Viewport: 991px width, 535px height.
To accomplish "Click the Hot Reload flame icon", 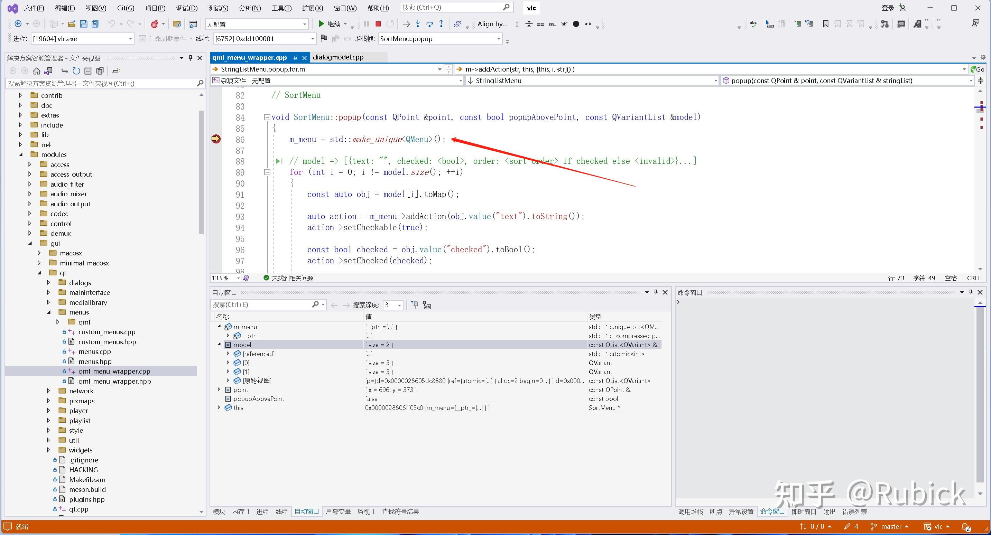I will click(155, 24).
